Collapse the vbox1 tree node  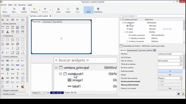pyautogui.click(x=125, y=32)
